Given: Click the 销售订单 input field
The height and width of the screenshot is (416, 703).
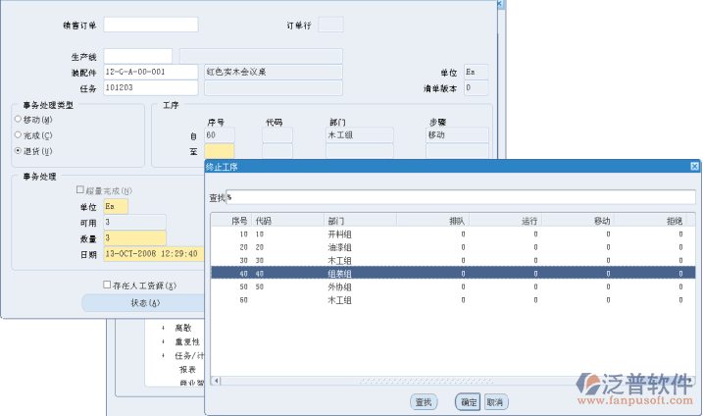Looking at the screenshot, I should tap(151, 25).
